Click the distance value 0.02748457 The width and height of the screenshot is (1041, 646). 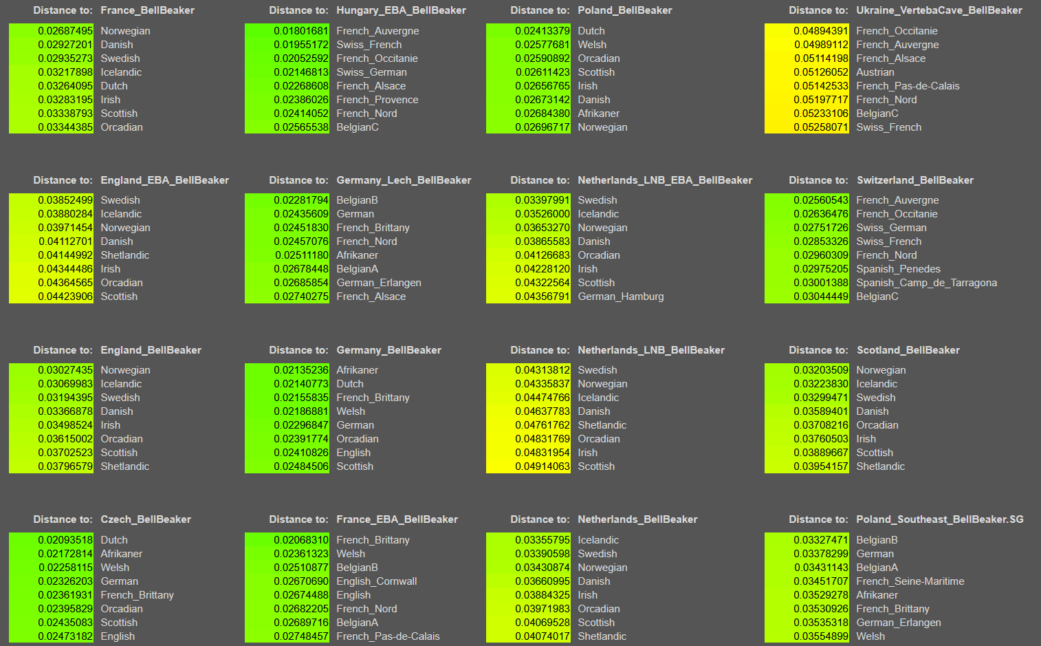point(301,636)
